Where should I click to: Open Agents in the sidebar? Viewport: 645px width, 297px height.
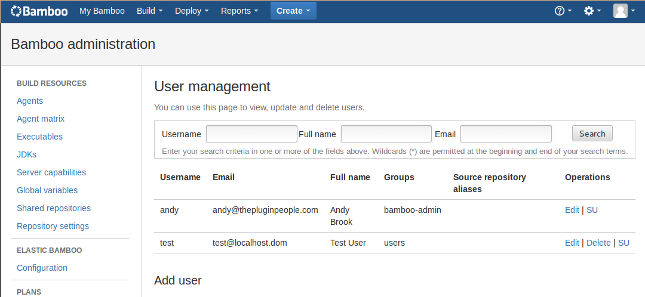click(x=30, y=101)
